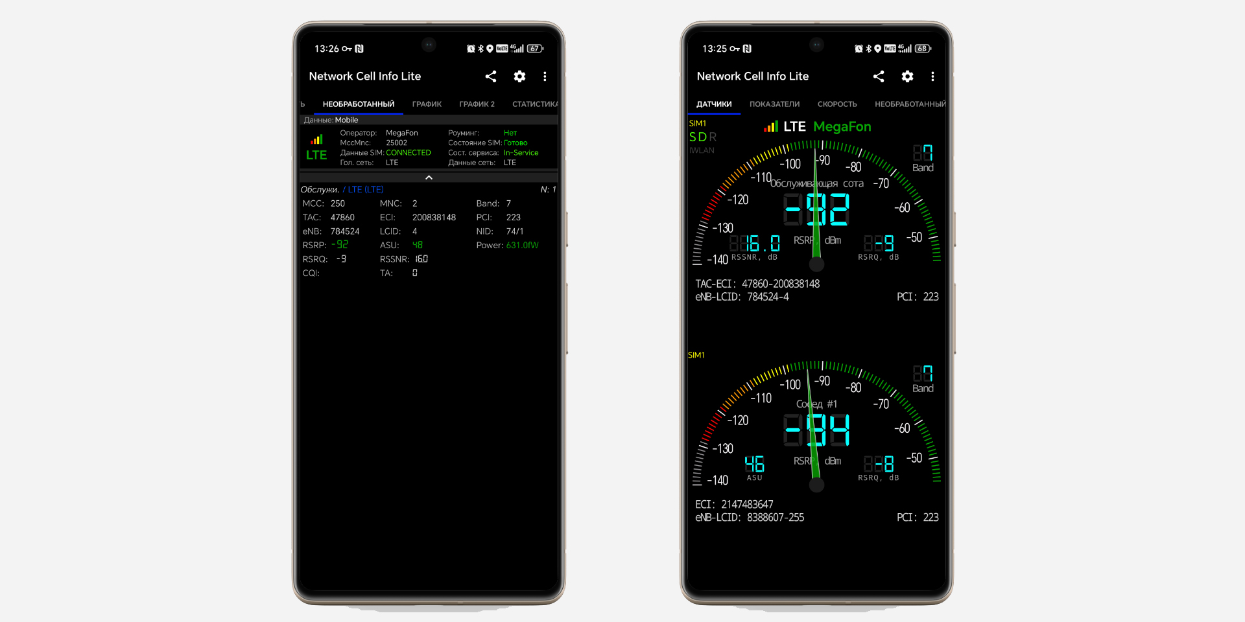This screenshot has height=622, width=1245.
Task: Tap ASU value 48 on left phone
Action: [418, 245]
